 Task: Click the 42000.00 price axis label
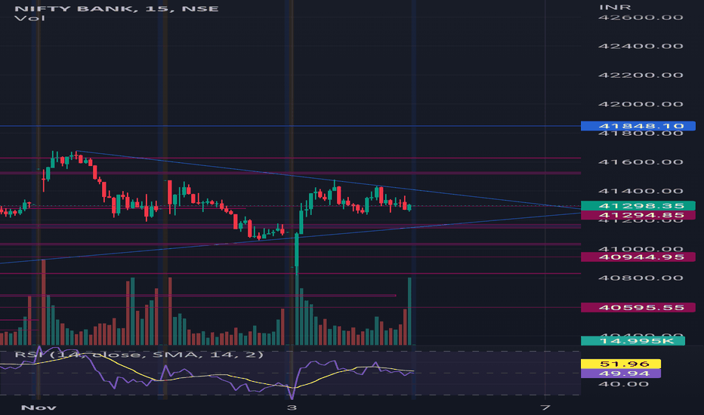[641, 104]
